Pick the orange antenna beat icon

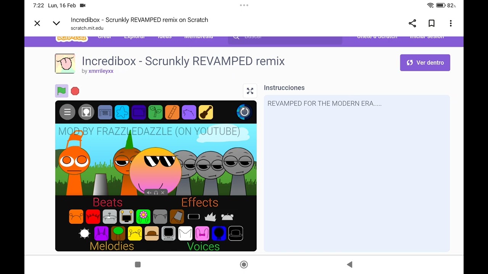pos(76,217)
